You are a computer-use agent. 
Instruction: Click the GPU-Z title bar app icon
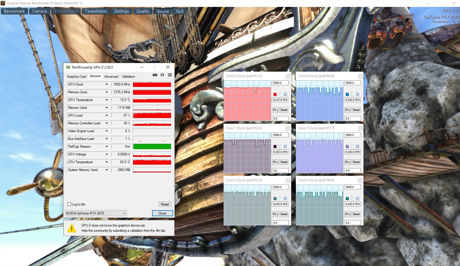coord(68,67)
